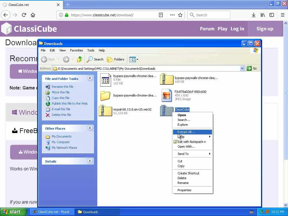This screenshot has height=216, width=288.
Task: Toggle the Folders pane button
Action: click(x=116, y=59)
